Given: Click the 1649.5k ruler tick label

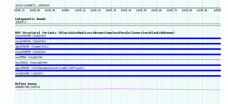Looking at the screenshot, I should [141, 10].
